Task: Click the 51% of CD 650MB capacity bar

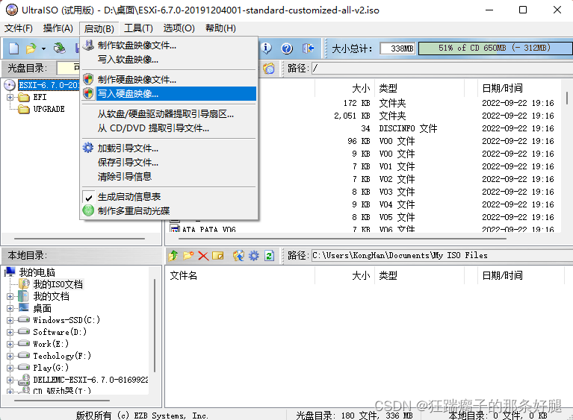Action: point(495,48)
